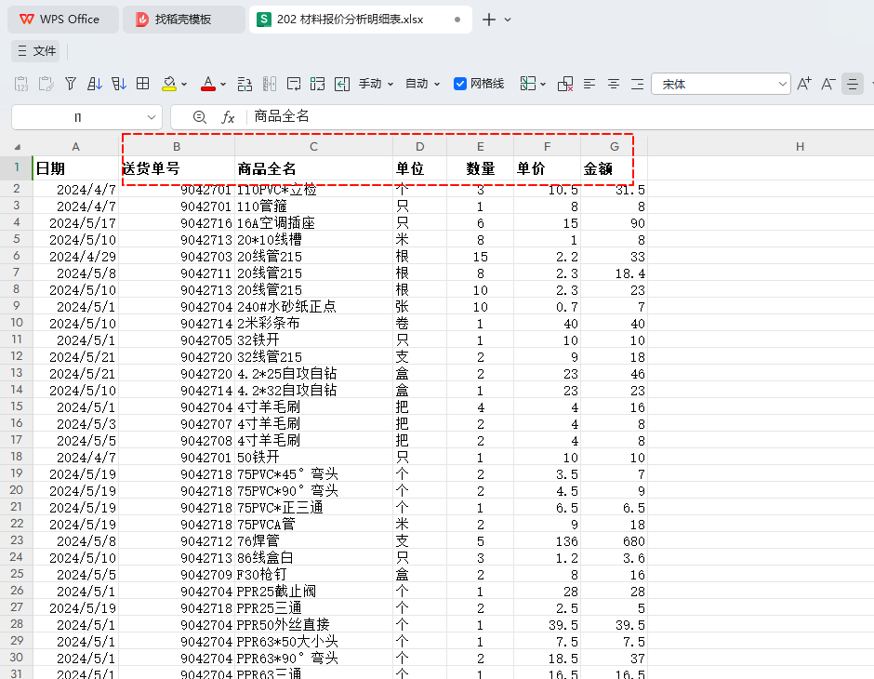Switch to the WPS Office tab
Viewport: 874px width, 679px height.
tap(63, 20)
